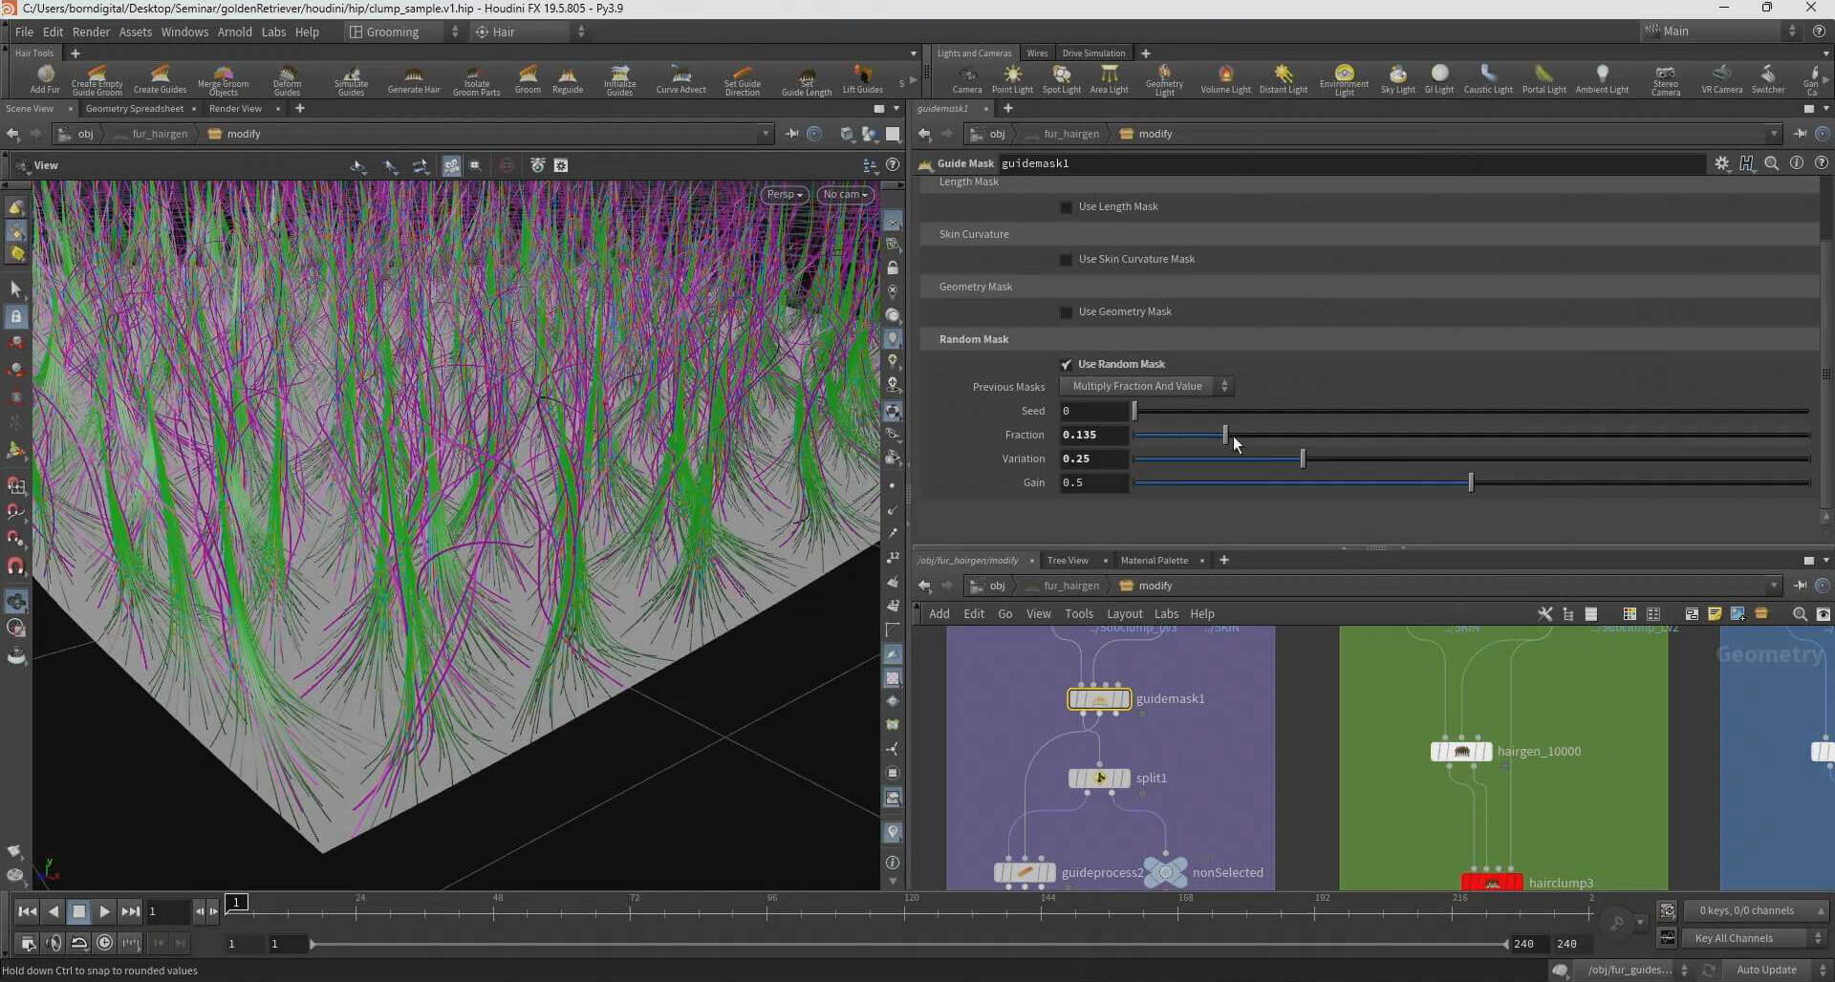The width and height of the screenshot is (1835, 982).
Task: Open Previous Masks dropdown menu
Action: (1145, 387)
